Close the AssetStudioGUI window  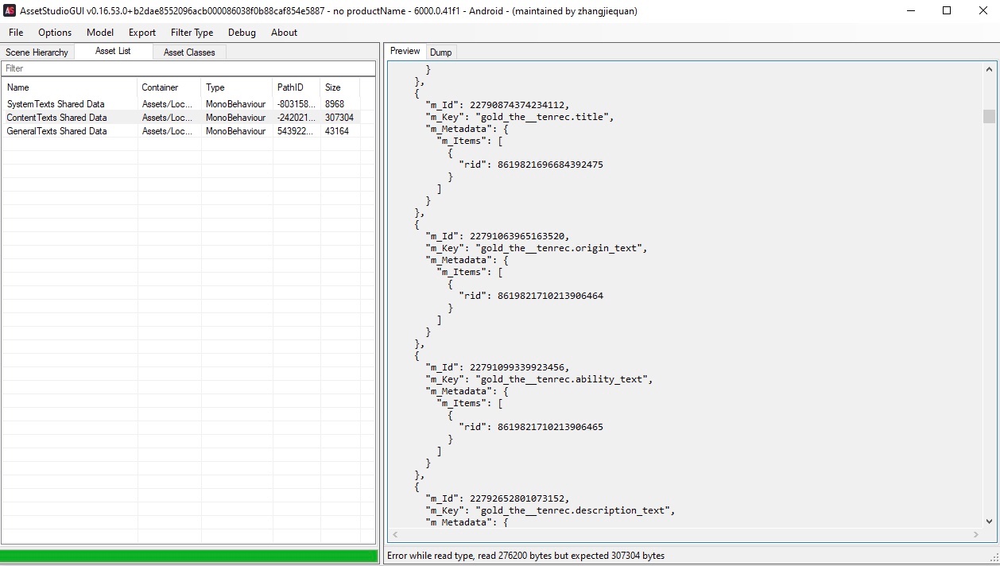[983, 11]
